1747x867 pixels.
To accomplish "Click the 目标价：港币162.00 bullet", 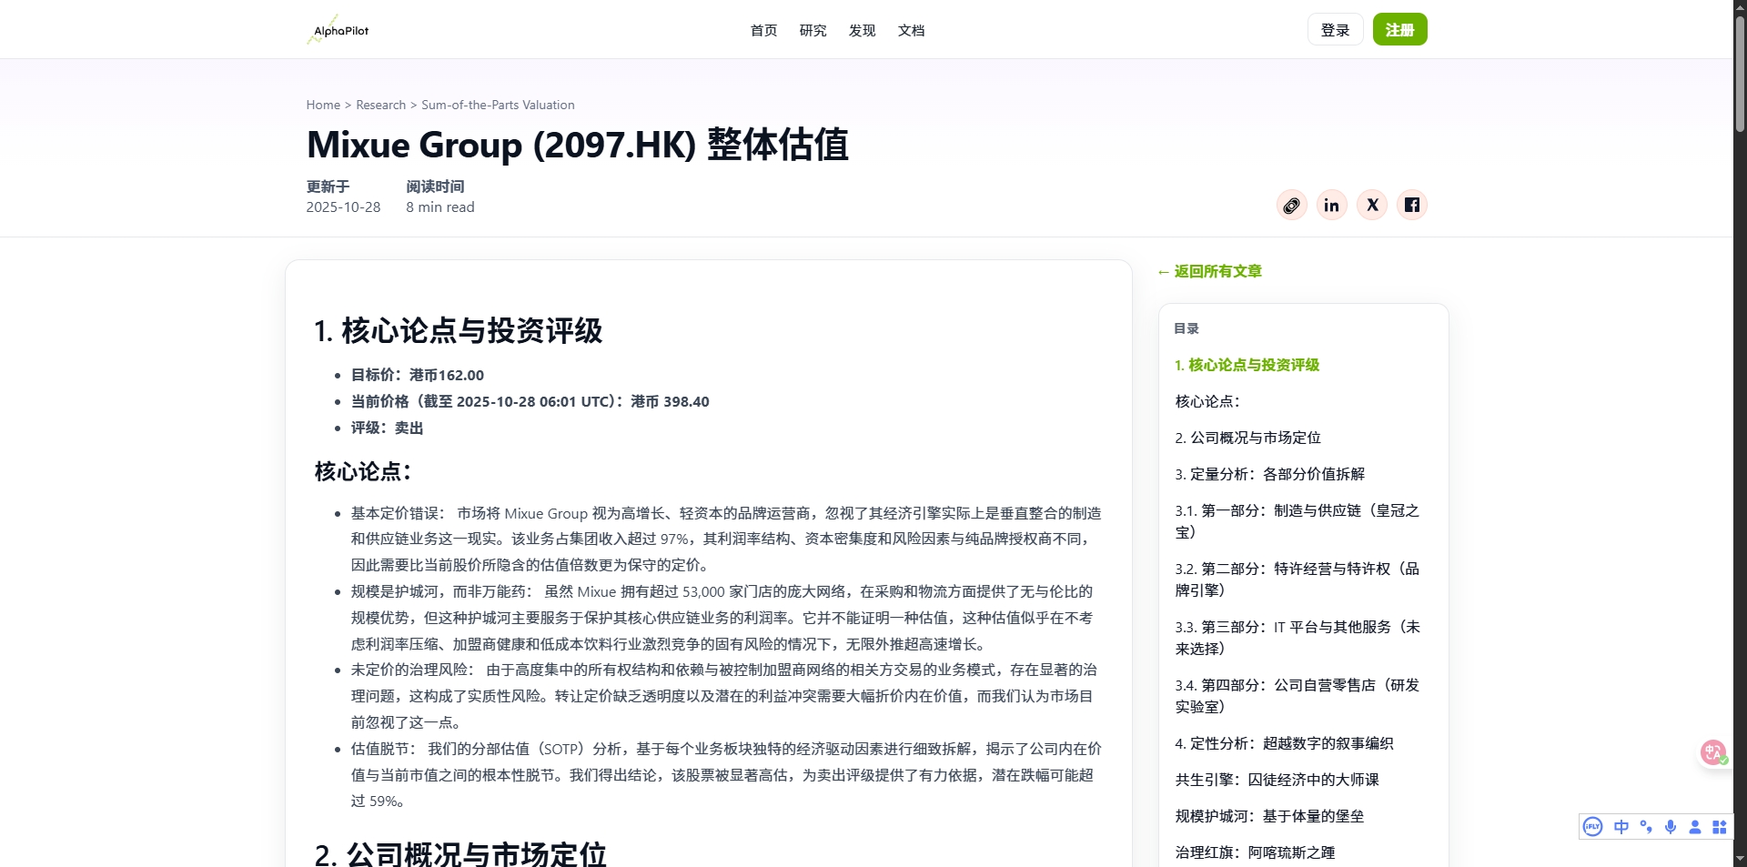I will pos(418,375).
